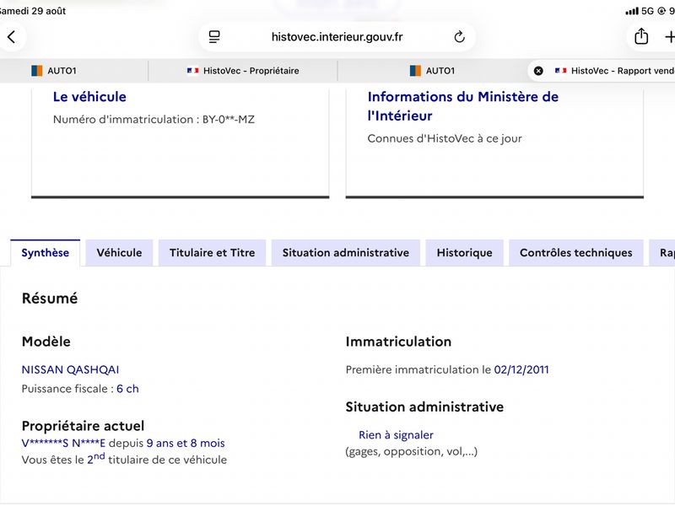Viewport: 675px width, 506px height.
Task: Click the 2nd titulaire de ce véhicule line
Action: (124, 459)
